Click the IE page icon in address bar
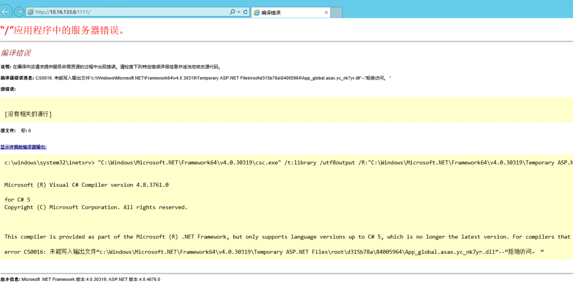The width and height of the screenshot is (573, 307). point(31,12)
